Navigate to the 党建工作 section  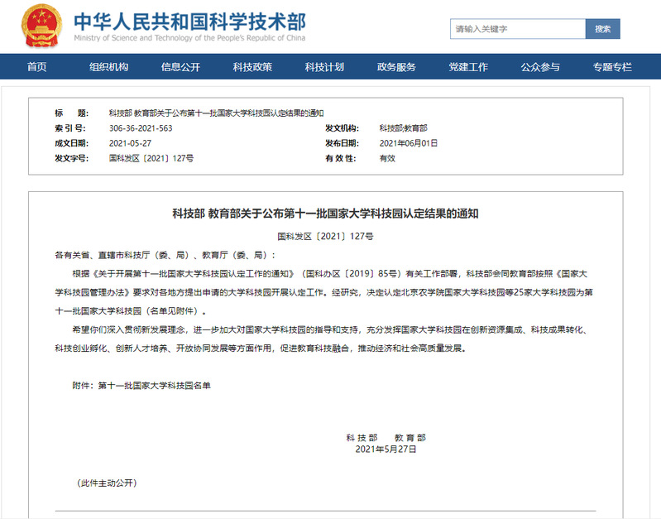tap(468, 67)
